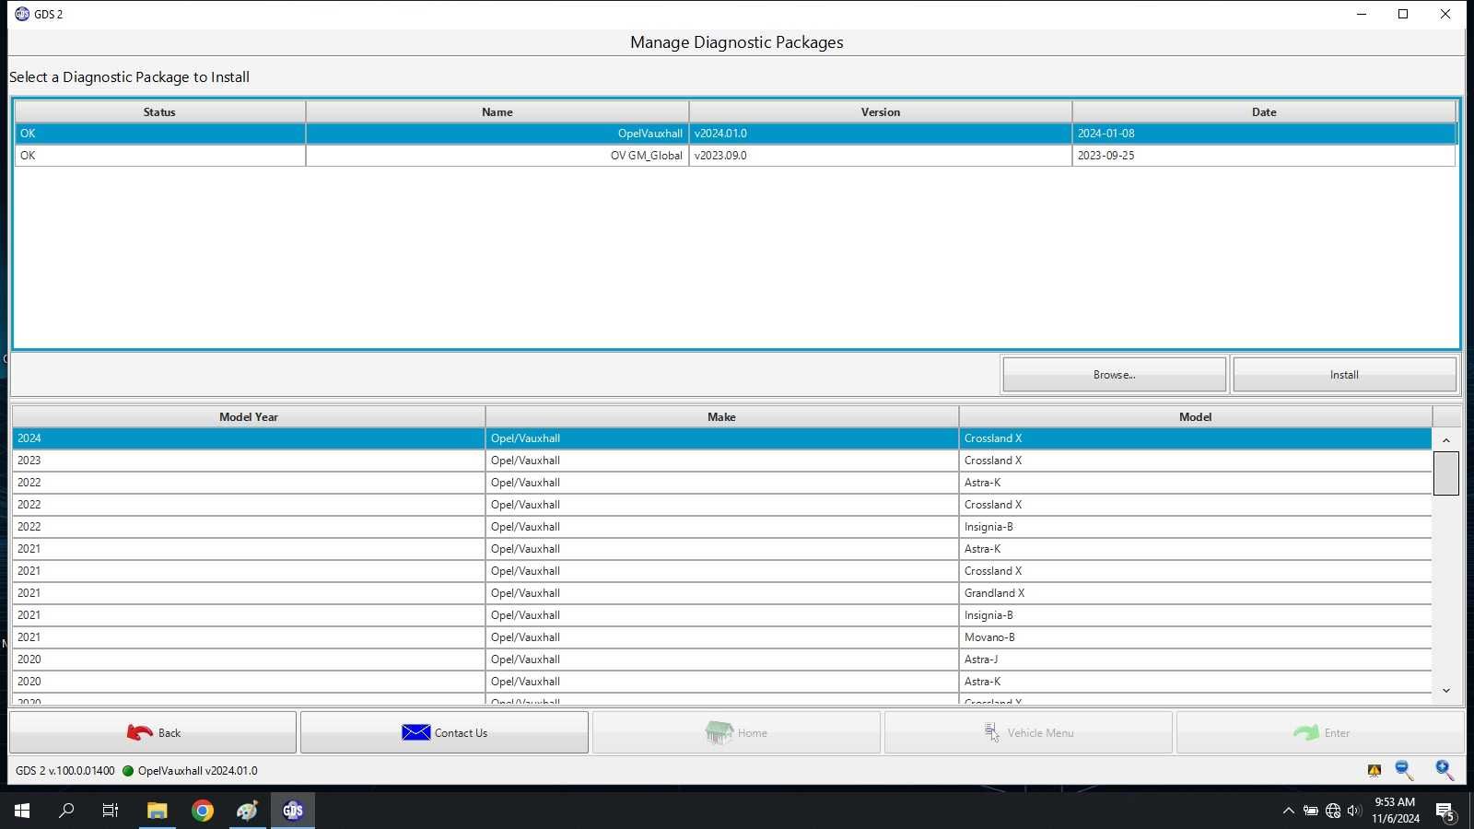Select the OV GM_Global package row

click(x=735, y=156)
